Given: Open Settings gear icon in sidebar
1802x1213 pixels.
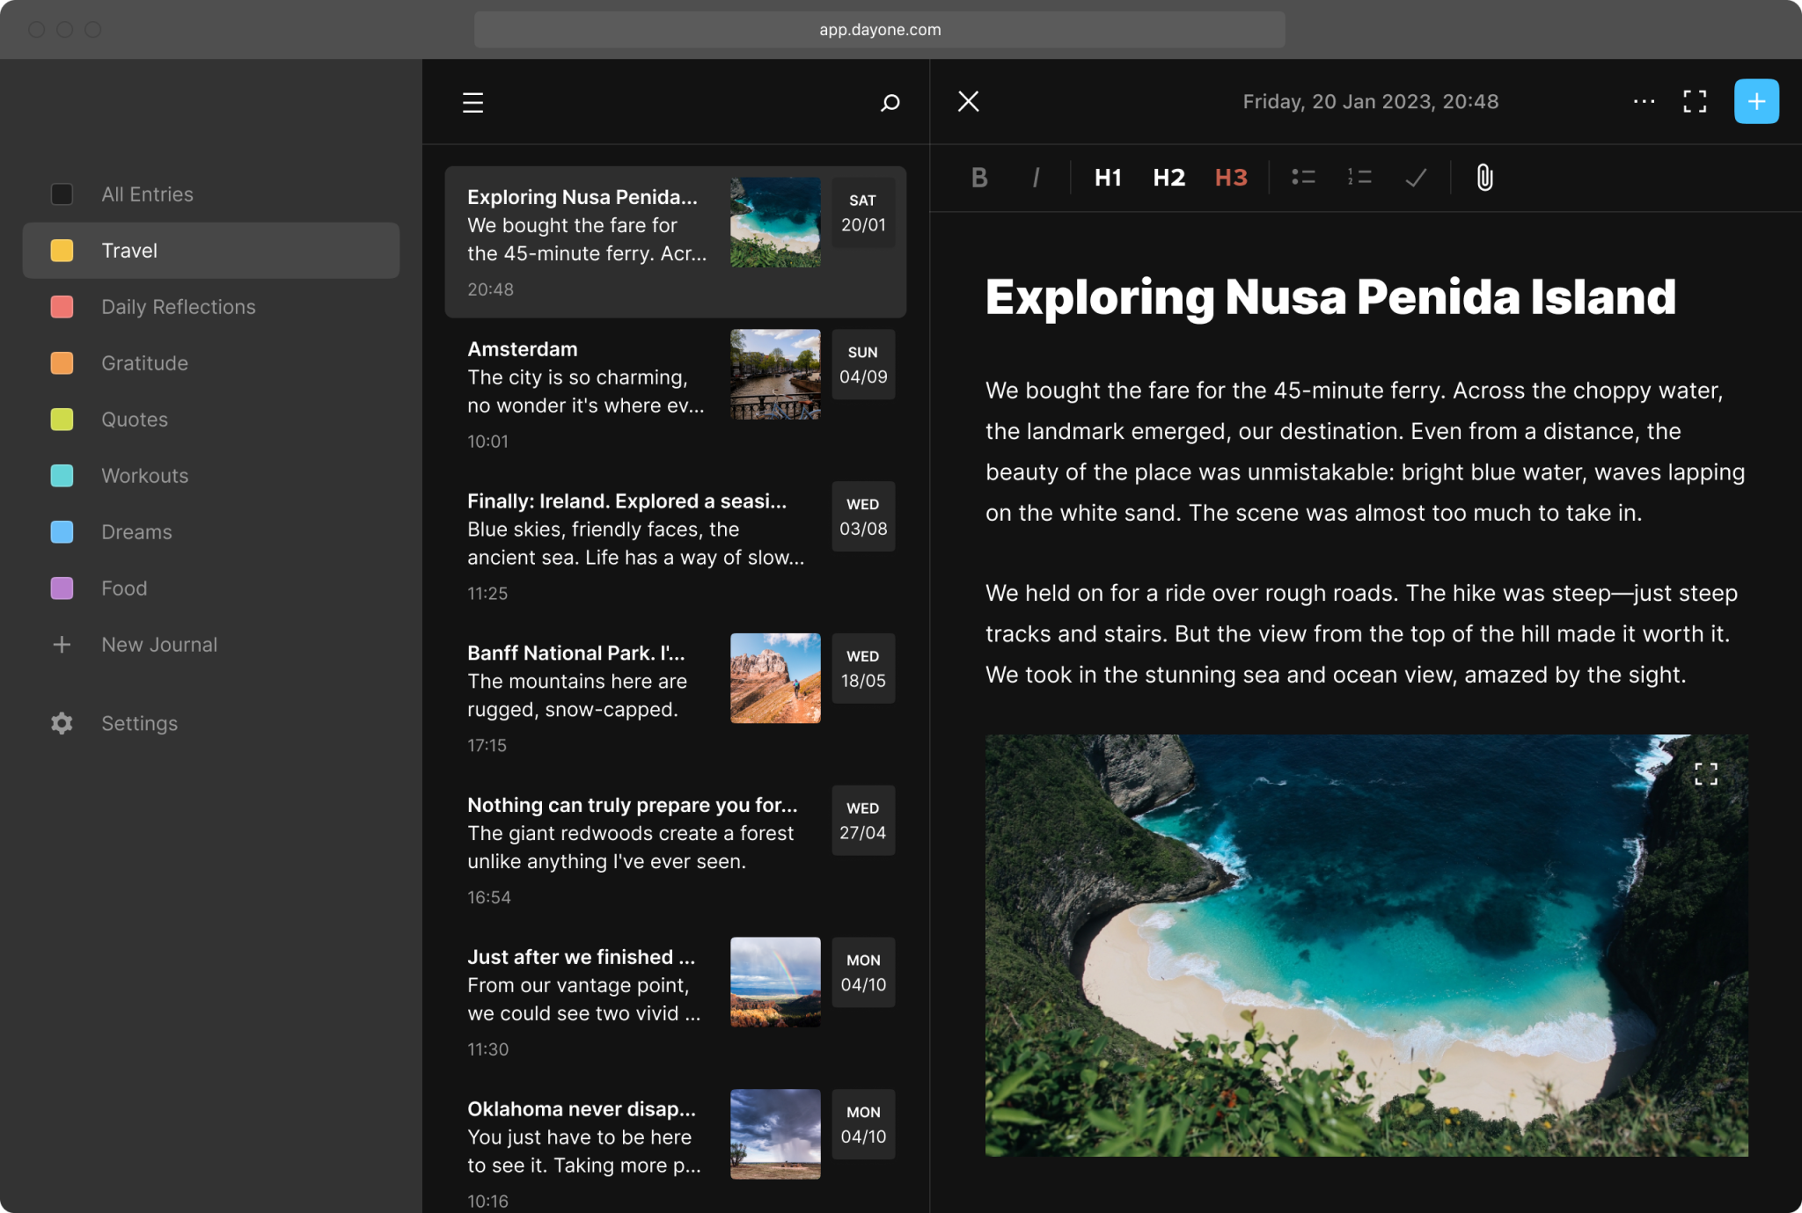Looking at the screenshot, I should pos(62,723).
